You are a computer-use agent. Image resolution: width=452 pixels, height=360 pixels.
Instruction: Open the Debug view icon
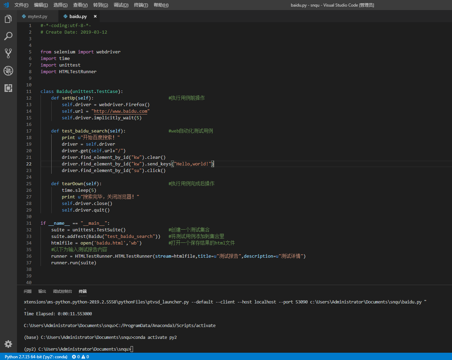pyautogui.click(x=8, y=71)
